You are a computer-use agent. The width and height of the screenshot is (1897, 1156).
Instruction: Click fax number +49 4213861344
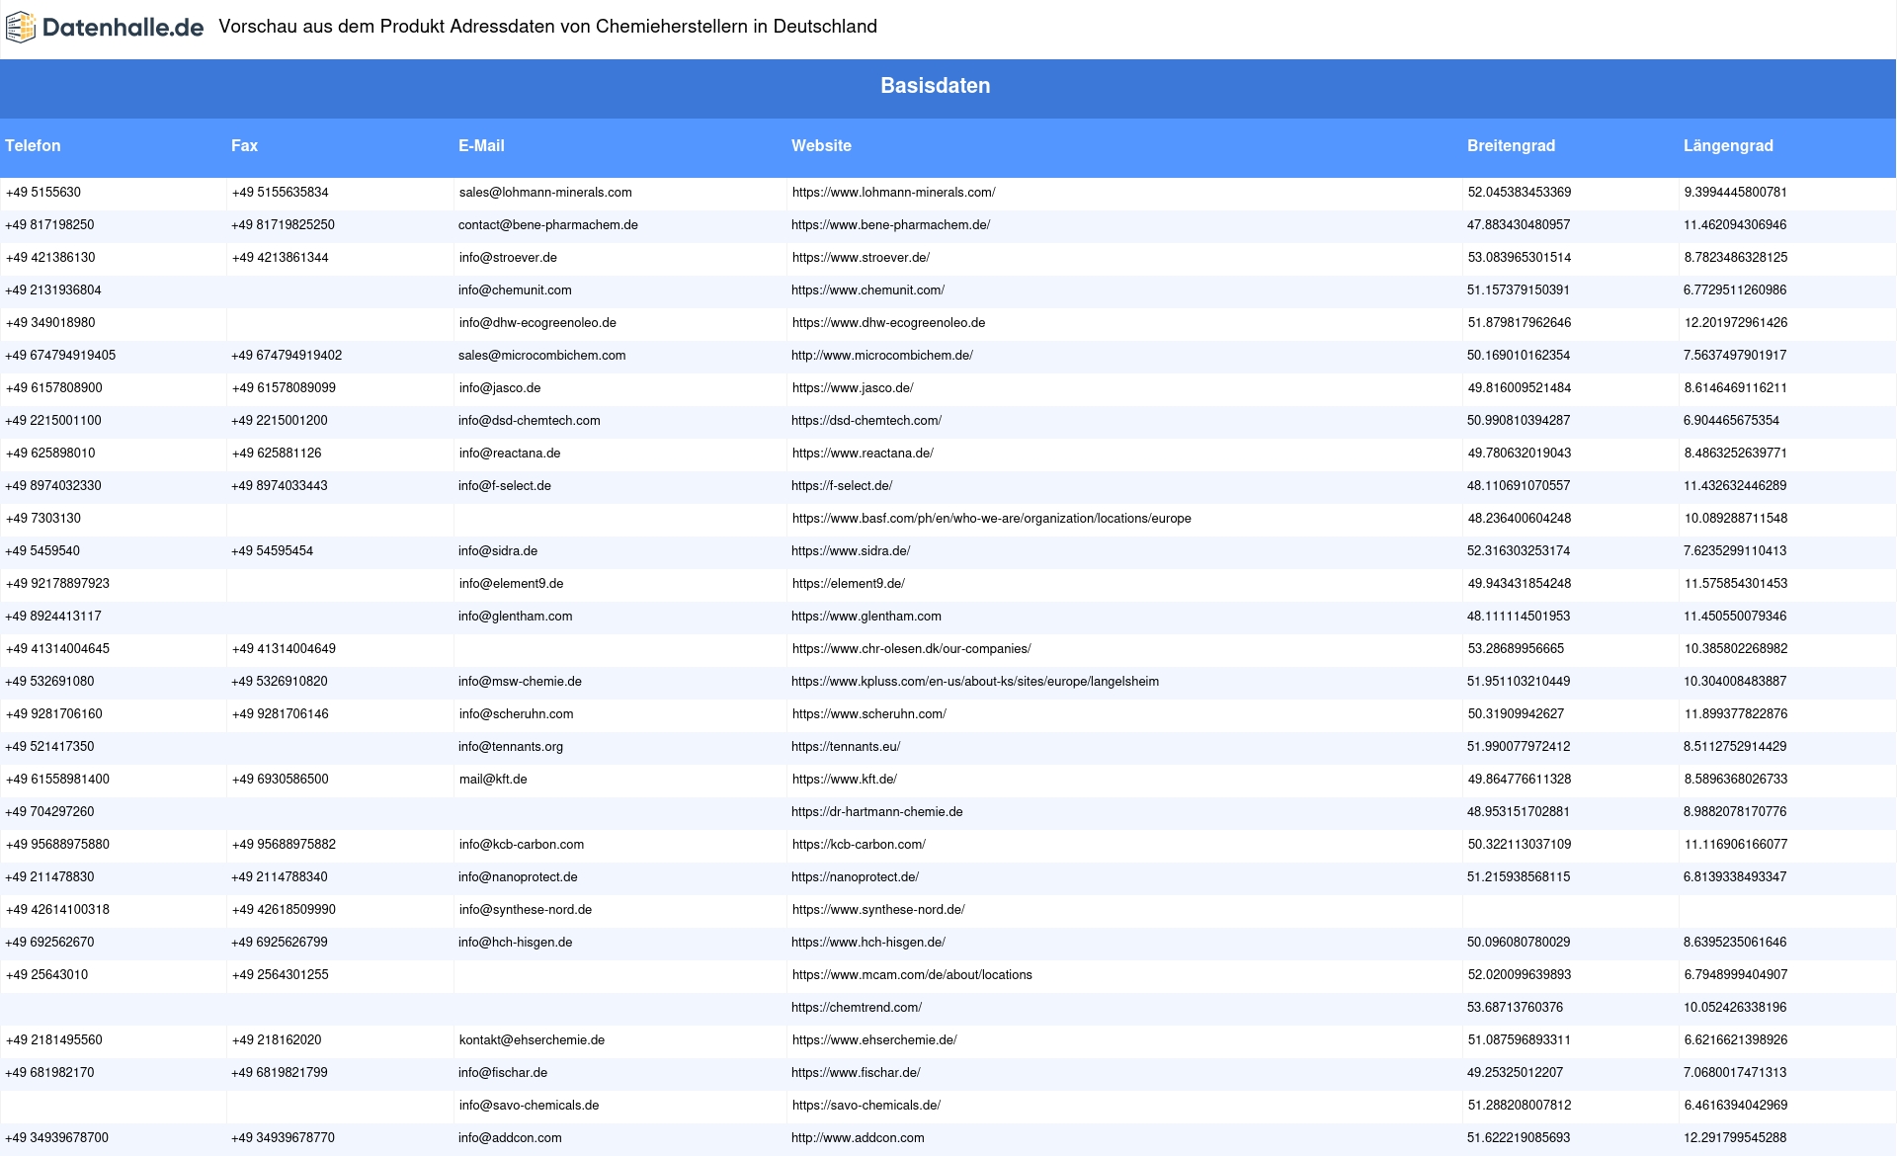point(280,258)
